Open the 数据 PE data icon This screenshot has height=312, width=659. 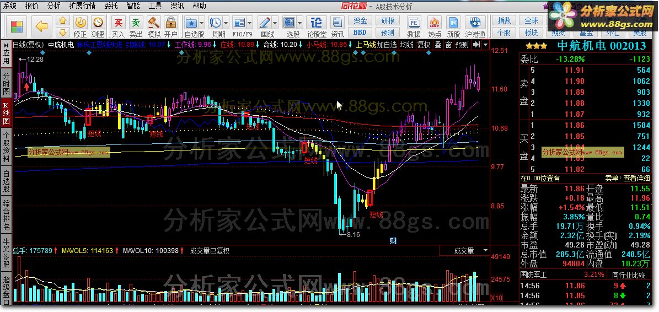pyautogui.click(x=414, y=22)
